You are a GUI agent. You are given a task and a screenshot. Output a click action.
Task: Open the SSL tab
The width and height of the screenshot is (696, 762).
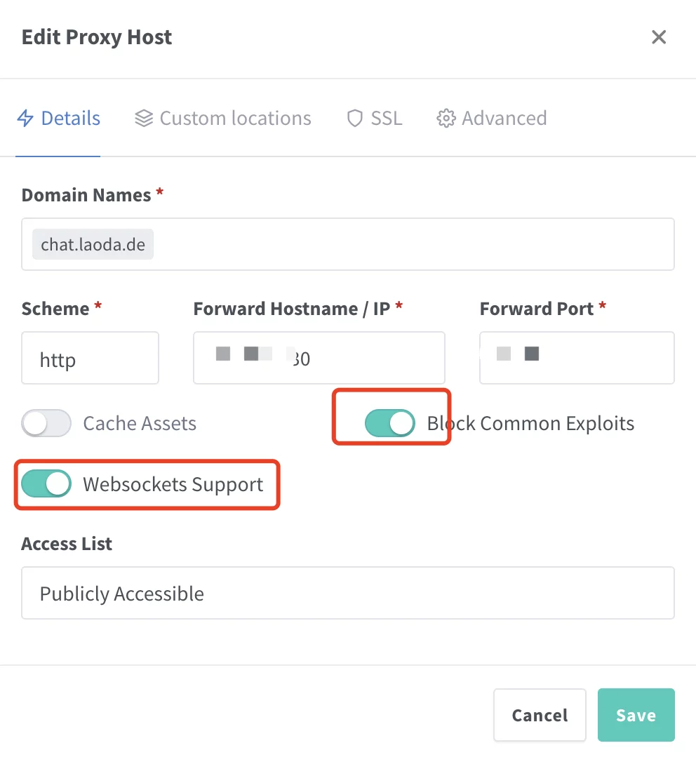coord(386,119)
